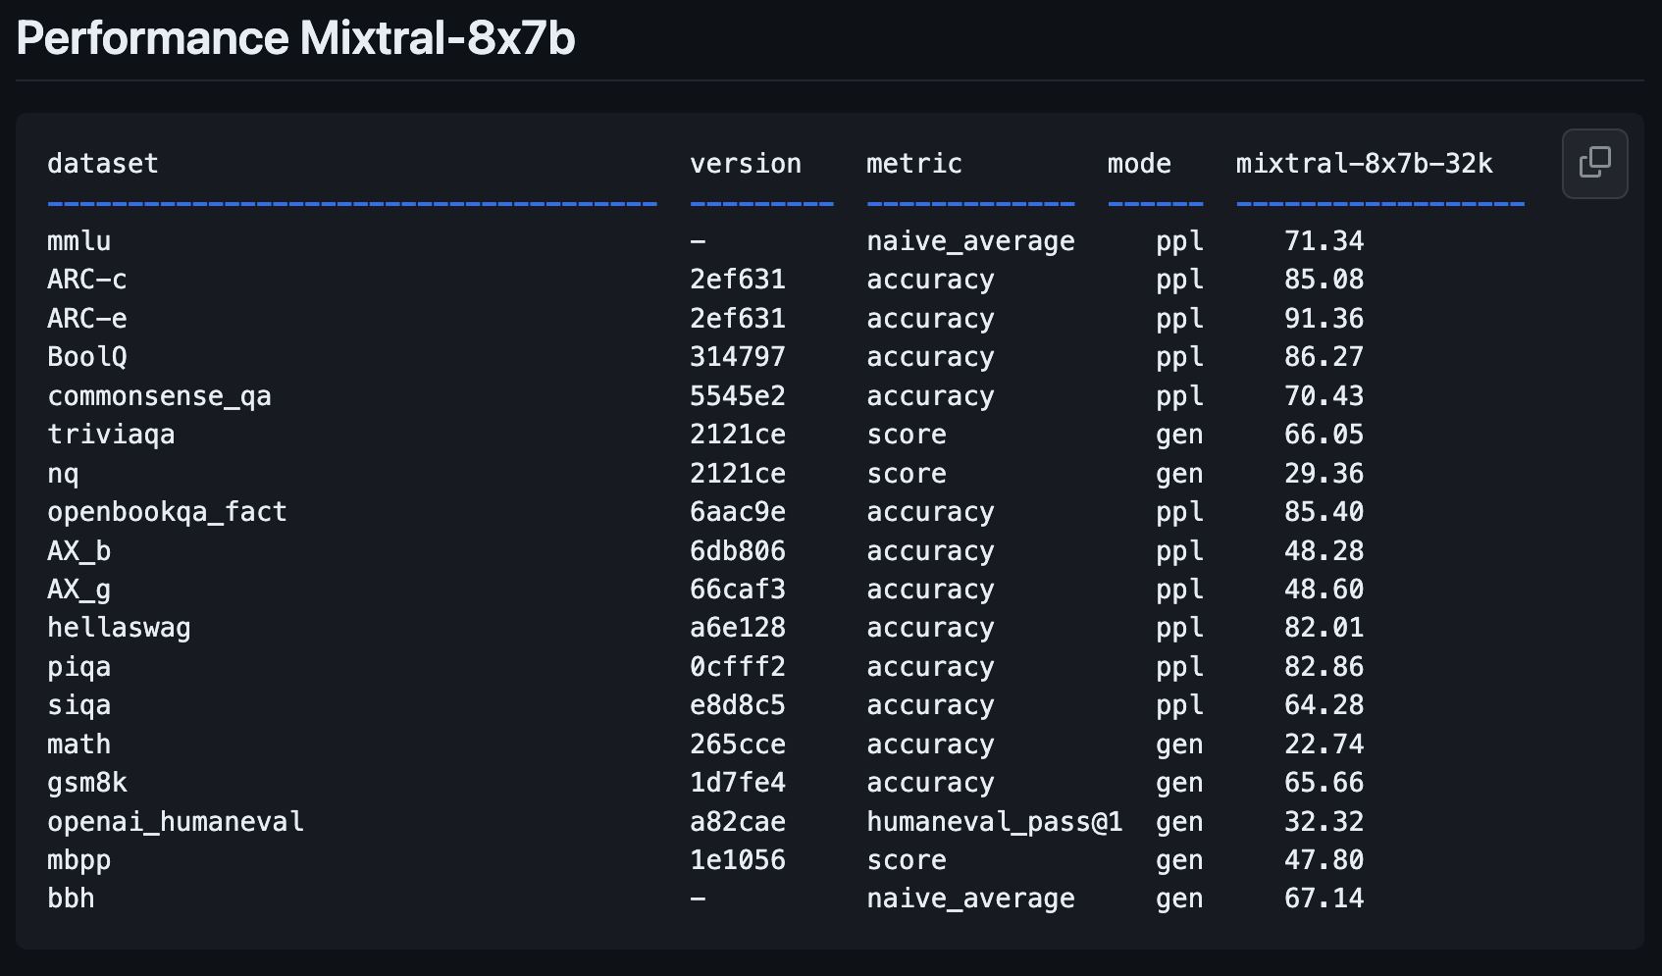
Task: Click the Performance Mixtral-8x7b heading
Action: point(295,38)
